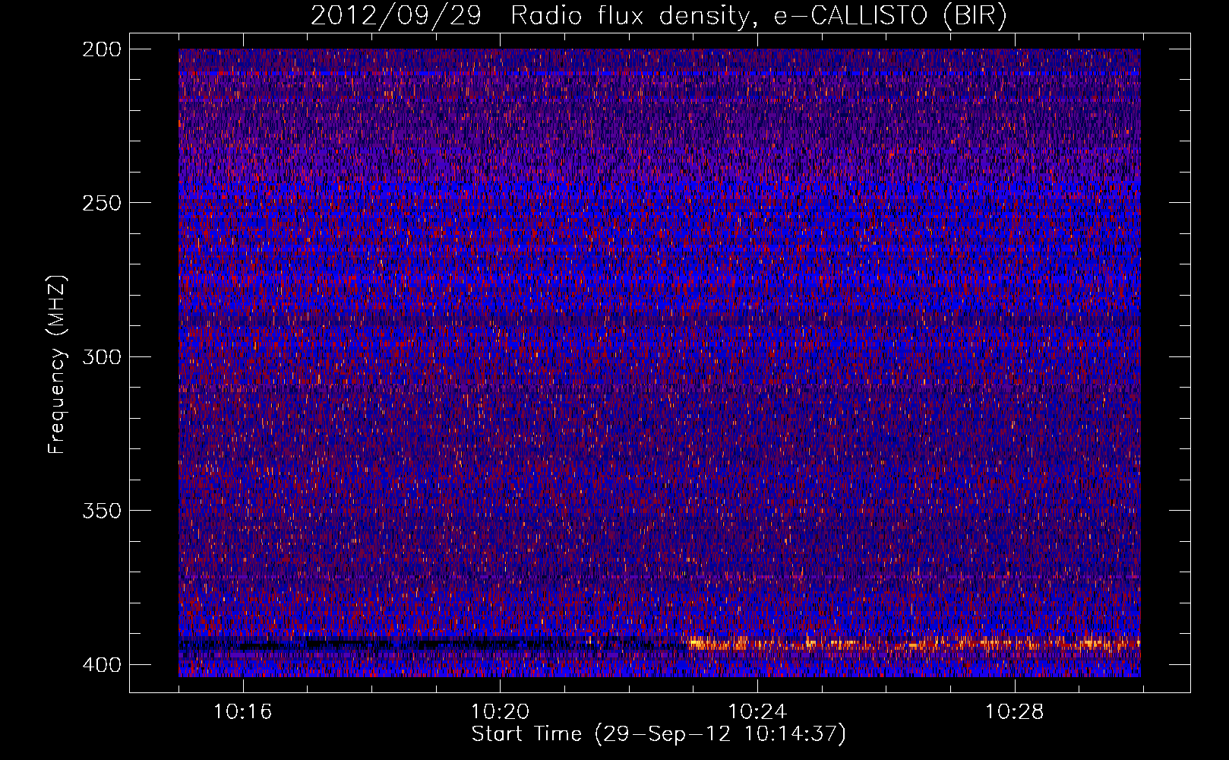Click the 10:24 time tick label
Screen dimensions: 1229x760
coord(757,712)
